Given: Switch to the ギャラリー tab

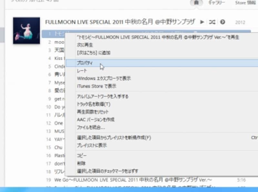Looking at the screenshot, I should [x=216, y=3].
